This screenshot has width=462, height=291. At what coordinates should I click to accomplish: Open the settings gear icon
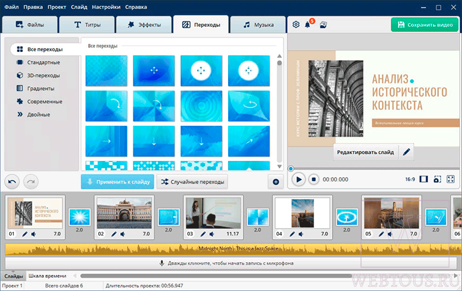click(296, 25)
